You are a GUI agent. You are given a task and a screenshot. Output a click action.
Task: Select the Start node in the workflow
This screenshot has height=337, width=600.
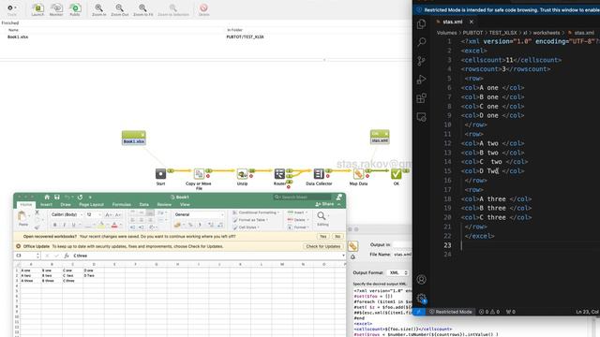pyautogui.click(x=160, y=174)
